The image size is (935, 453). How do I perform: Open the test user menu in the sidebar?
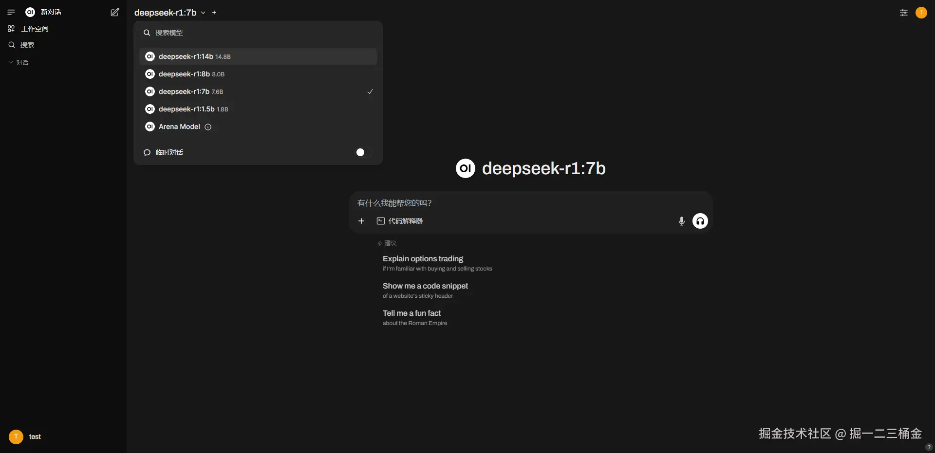point(25,436)
